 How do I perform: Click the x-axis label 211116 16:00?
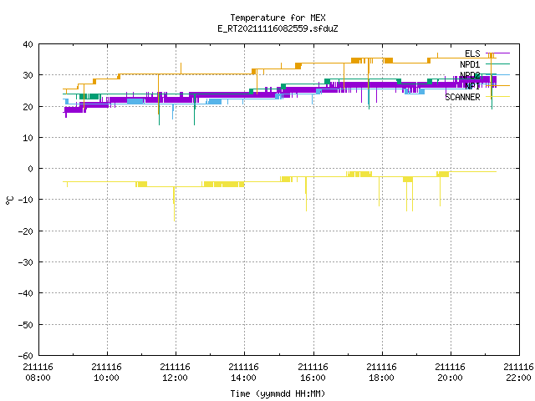(x=313, y=372)
